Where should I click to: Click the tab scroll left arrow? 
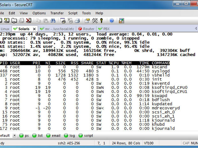pos(196,29)
